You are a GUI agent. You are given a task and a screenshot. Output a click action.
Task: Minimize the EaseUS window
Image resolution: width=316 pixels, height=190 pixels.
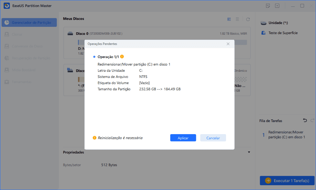coord(293,6)
